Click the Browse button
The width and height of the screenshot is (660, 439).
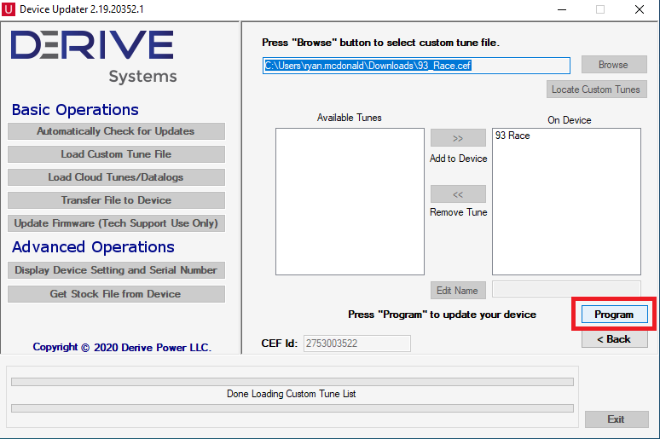point(614,65)
